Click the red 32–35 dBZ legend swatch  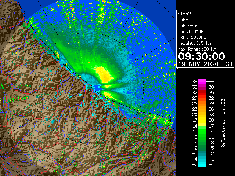click(x=202, y=93)
